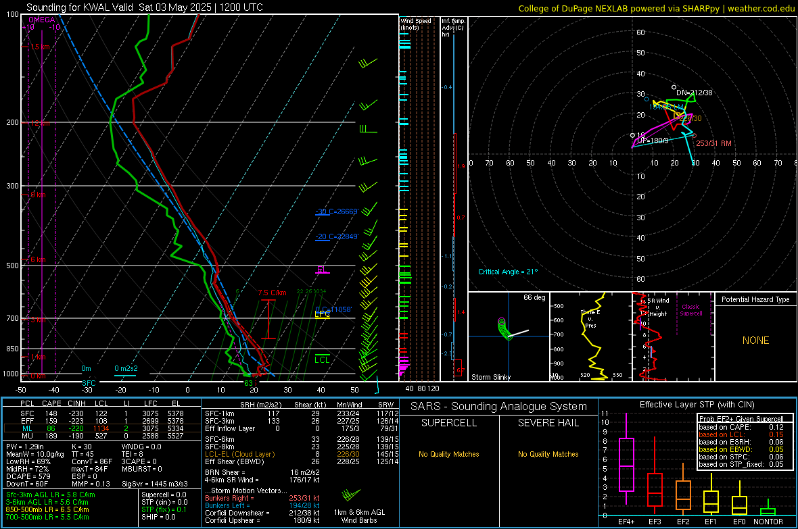Click the 'SigSvr = 1445 m3/s3' value
The height and width of the screenshot is (529, 798).
pos(155,484)
